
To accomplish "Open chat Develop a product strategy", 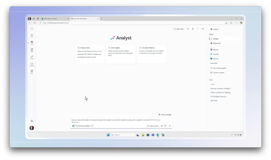I will click(221, 88).
